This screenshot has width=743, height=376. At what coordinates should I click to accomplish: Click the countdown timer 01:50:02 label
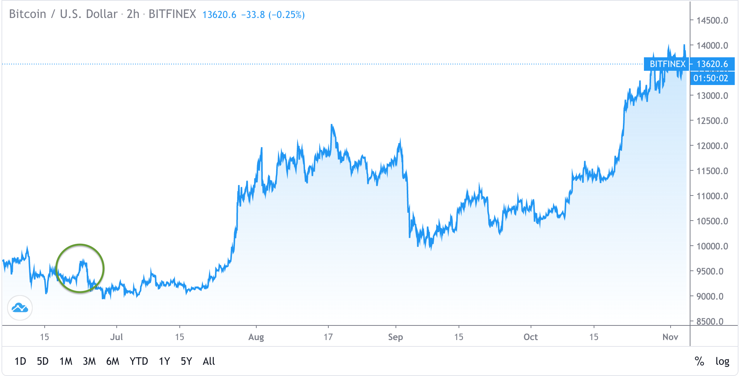pos(711,78)
